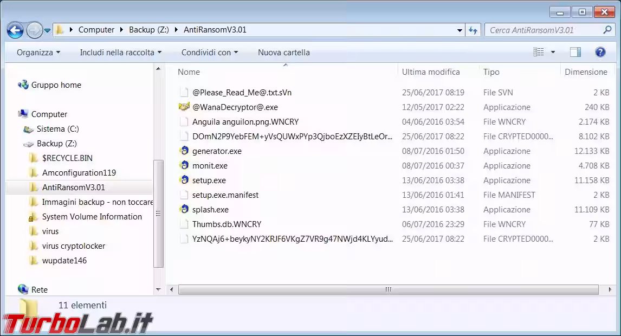The image size is (621, 336).
Task: Click the refresh button beside address bar
Action: (473, 30)
